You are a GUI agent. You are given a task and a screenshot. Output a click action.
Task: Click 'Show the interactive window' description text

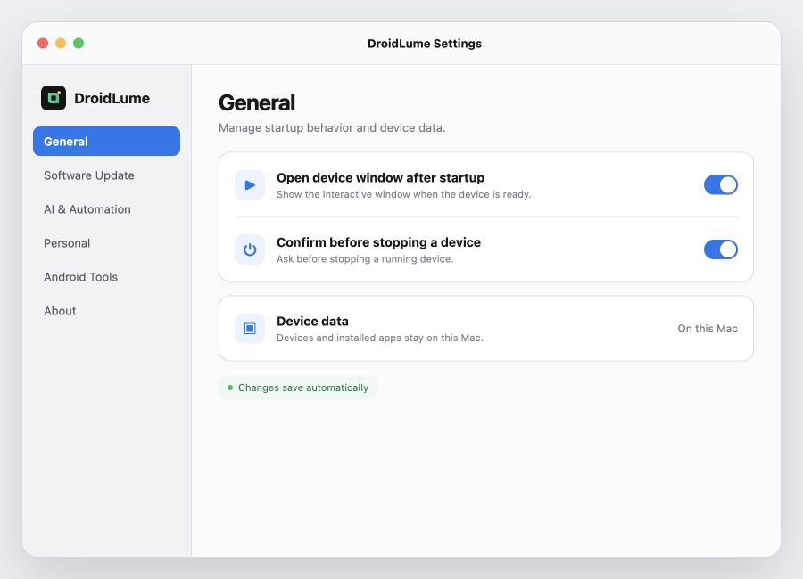403,194
